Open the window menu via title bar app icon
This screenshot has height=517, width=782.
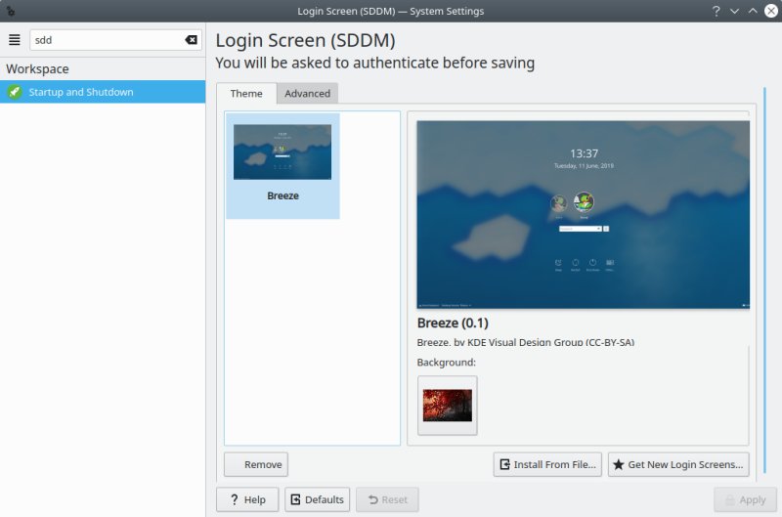tap(11, 11)
